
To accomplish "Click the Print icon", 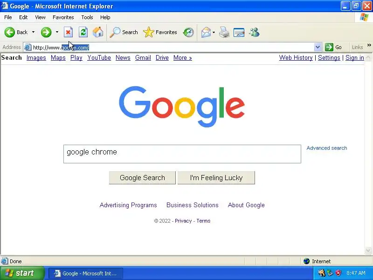I will (224, 32).
